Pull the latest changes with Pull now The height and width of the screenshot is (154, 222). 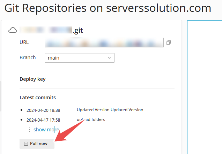tap(37, 144)
